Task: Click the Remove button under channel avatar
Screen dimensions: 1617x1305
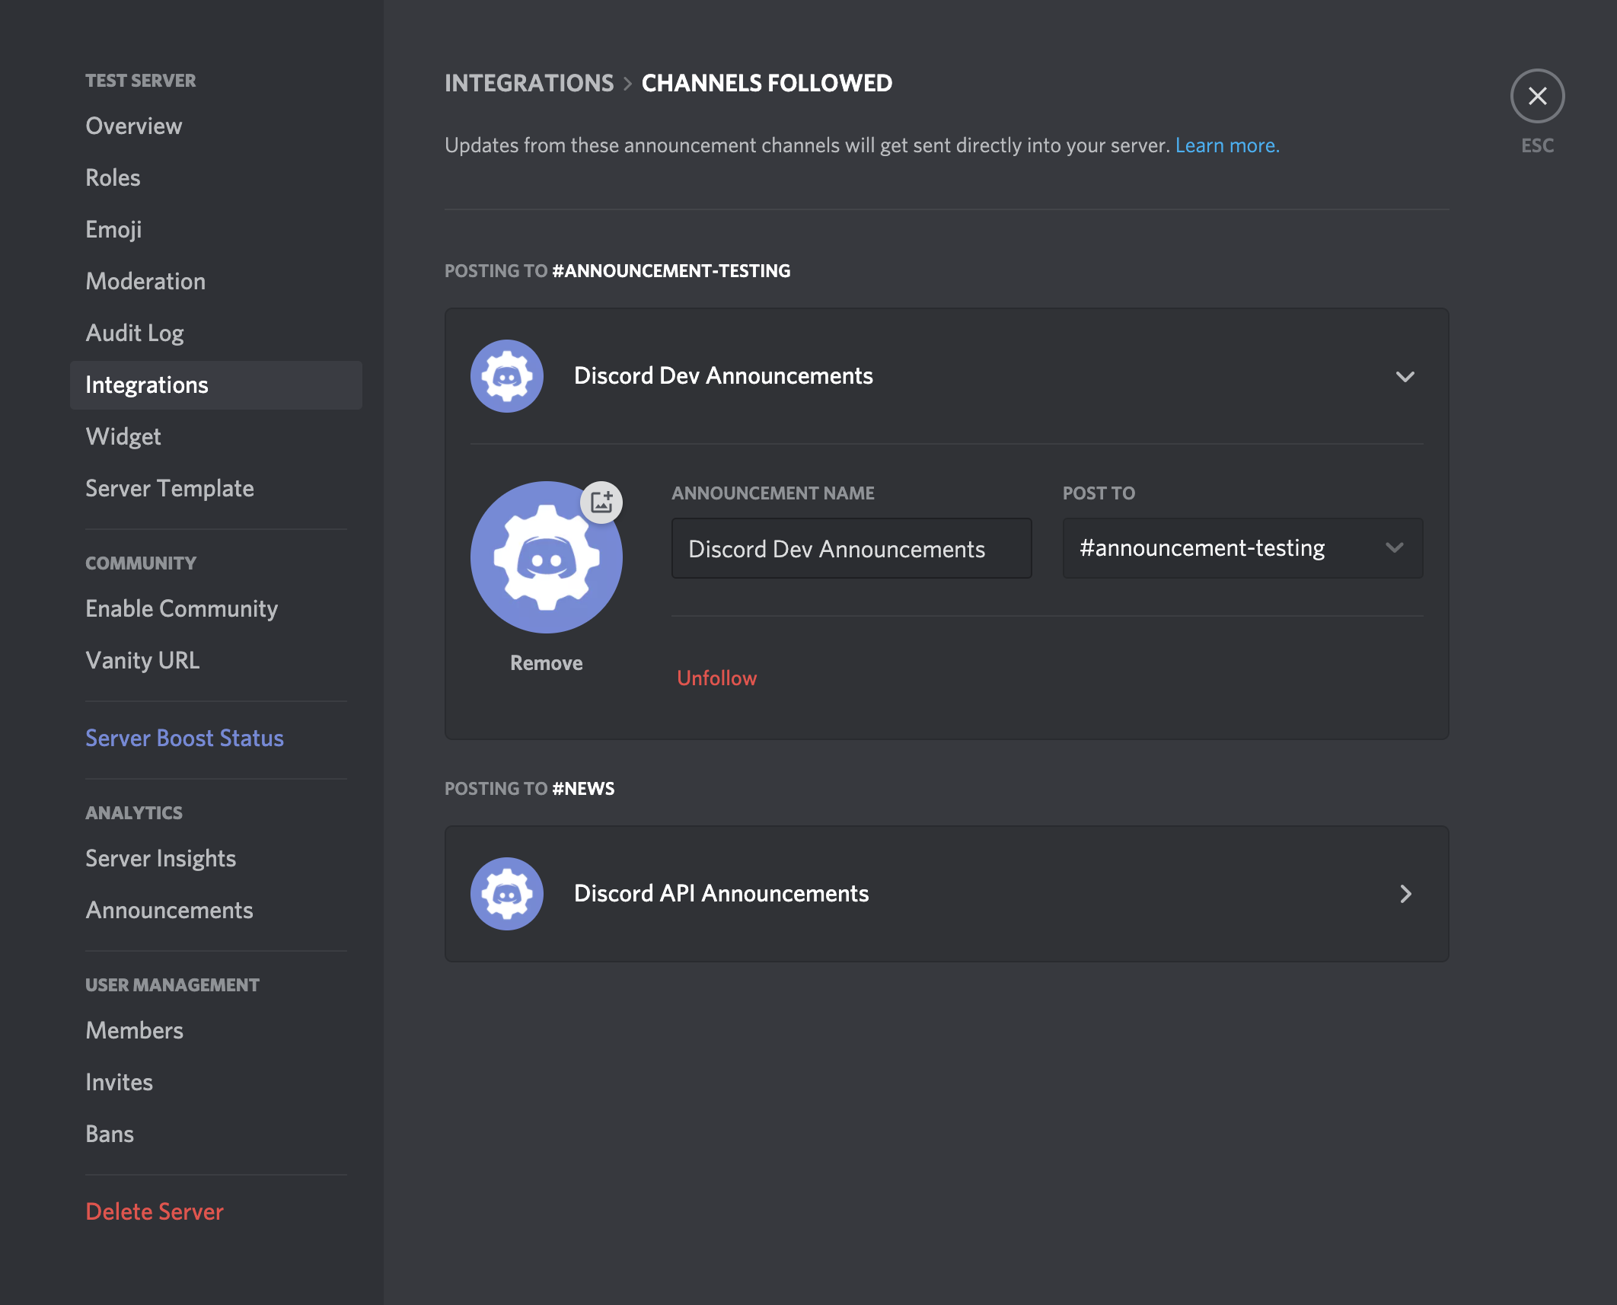Action: coord(546,662)
